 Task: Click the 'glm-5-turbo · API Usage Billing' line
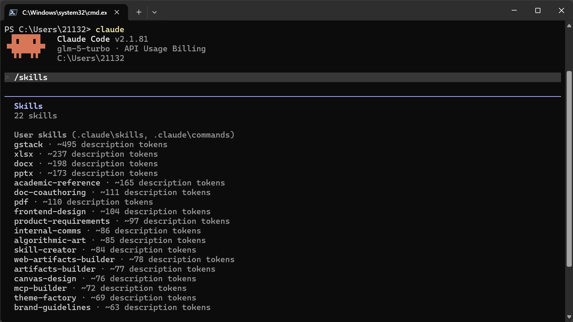(x=132, y=49)
